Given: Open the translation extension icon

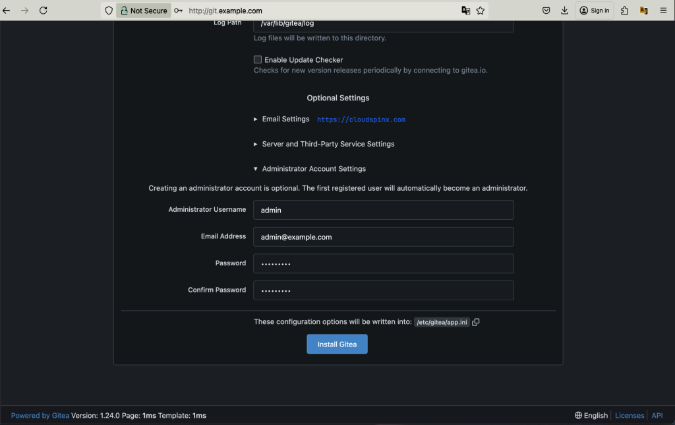Looking at the screenshot, I should pos(643,11).
